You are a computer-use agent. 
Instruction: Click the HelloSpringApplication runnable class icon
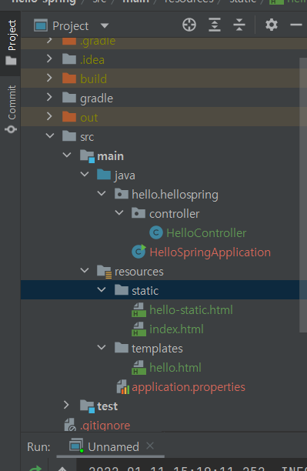pos(138,252)
